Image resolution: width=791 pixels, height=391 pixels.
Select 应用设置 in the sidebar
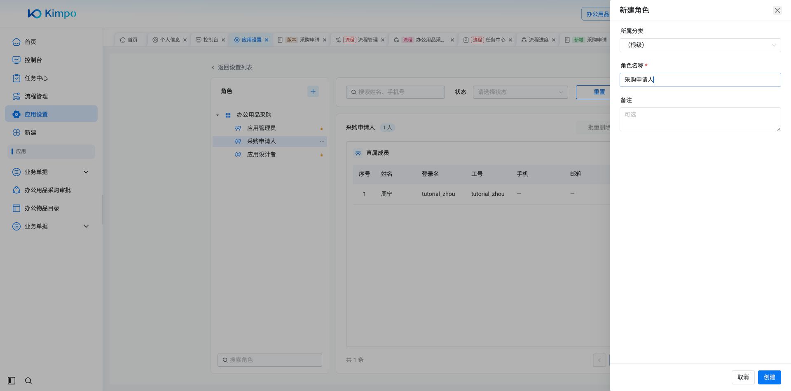pyautogui.click(x=51, y=114)
